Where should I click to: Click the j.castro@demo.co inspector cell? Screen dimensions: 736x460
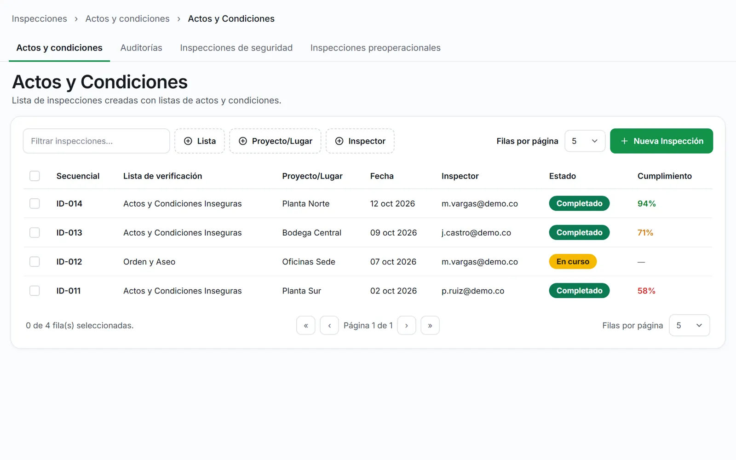point(476,232)
